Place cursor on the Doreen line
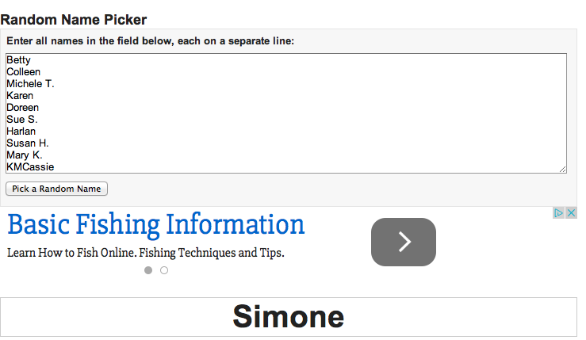The width and height of the screenshot is (586, 340). (23, 108)
